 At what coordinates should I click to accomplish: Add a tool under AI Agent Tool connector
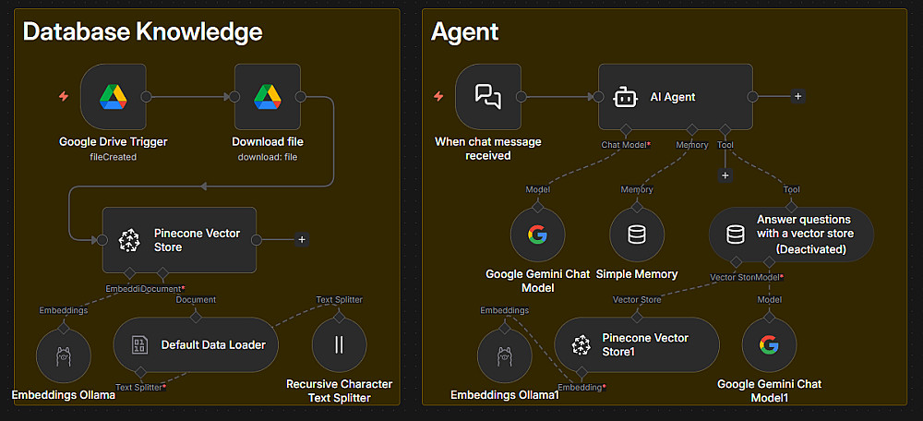pyautogui.click(x=725, y=175)
